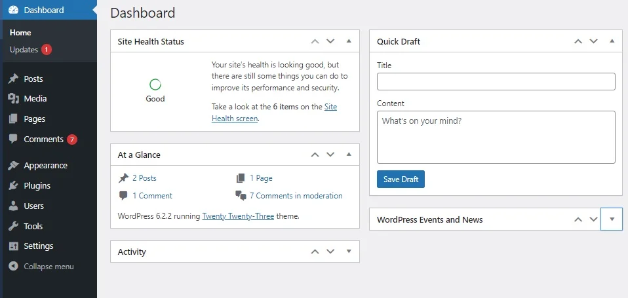Select Home submenu item
This screenshot has width=628, height=298.
[20, 33]
